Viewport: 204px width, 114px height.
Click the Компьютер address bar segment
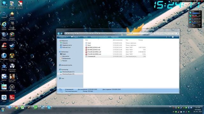(x=72, y=34)
